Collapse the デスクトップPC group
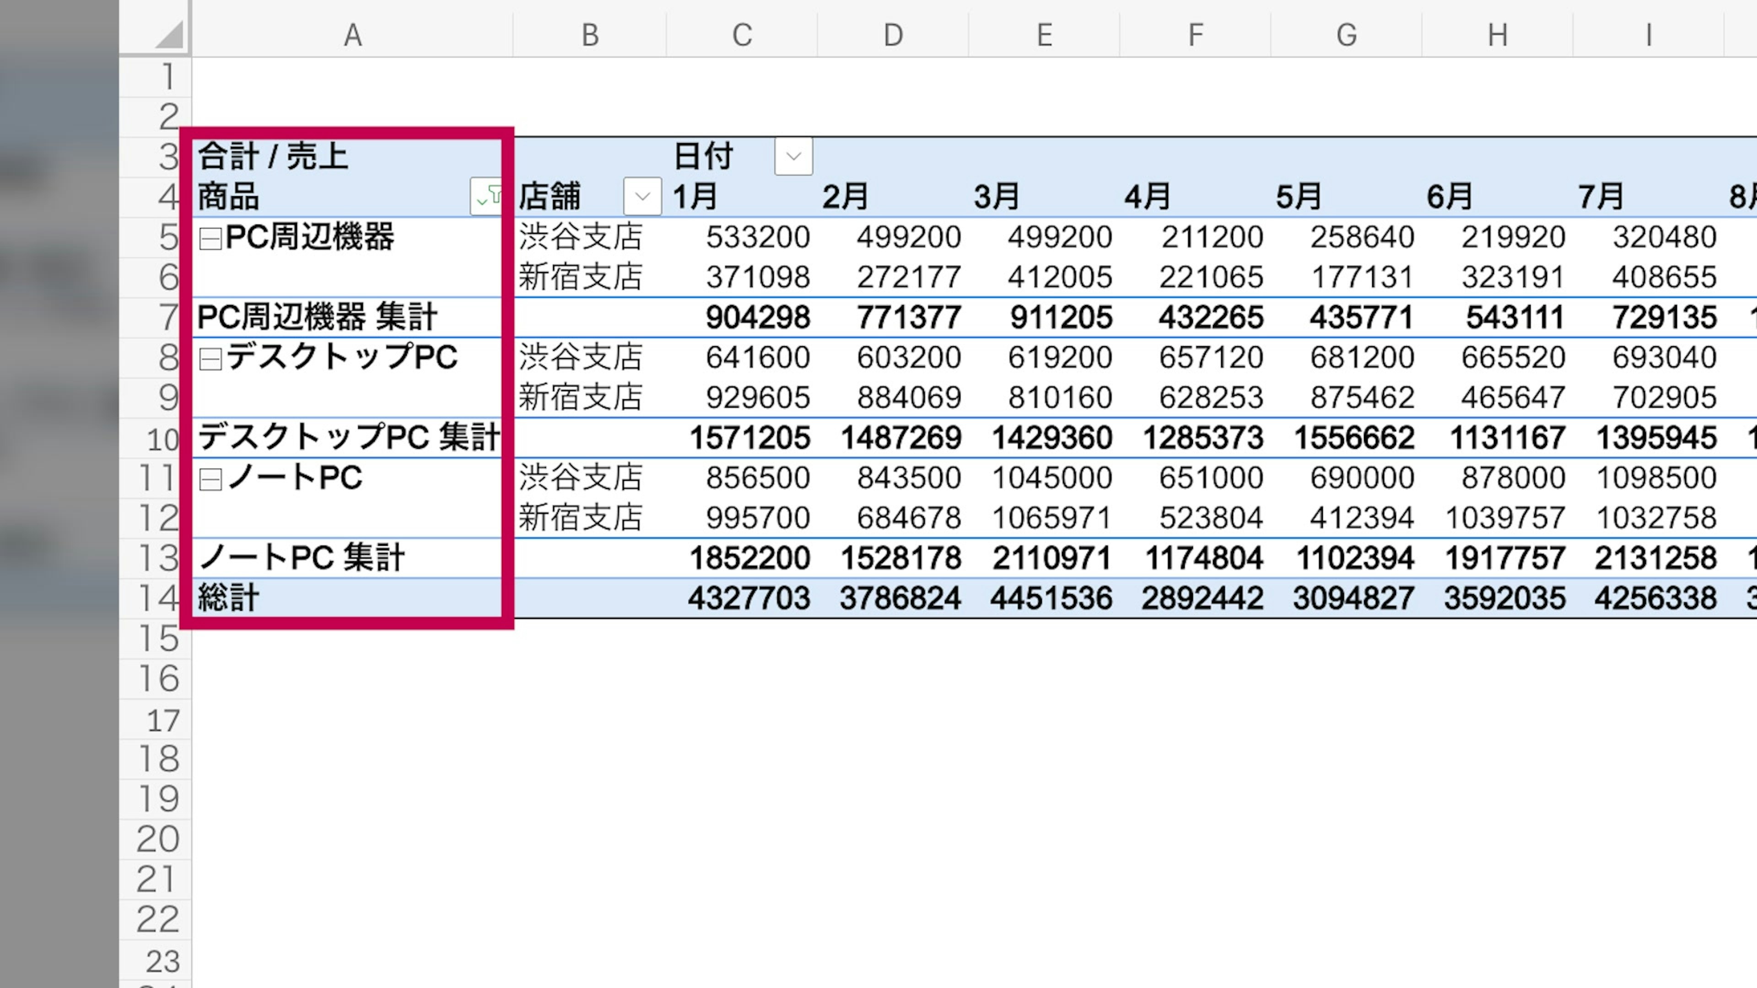 [x=210, y=359]
